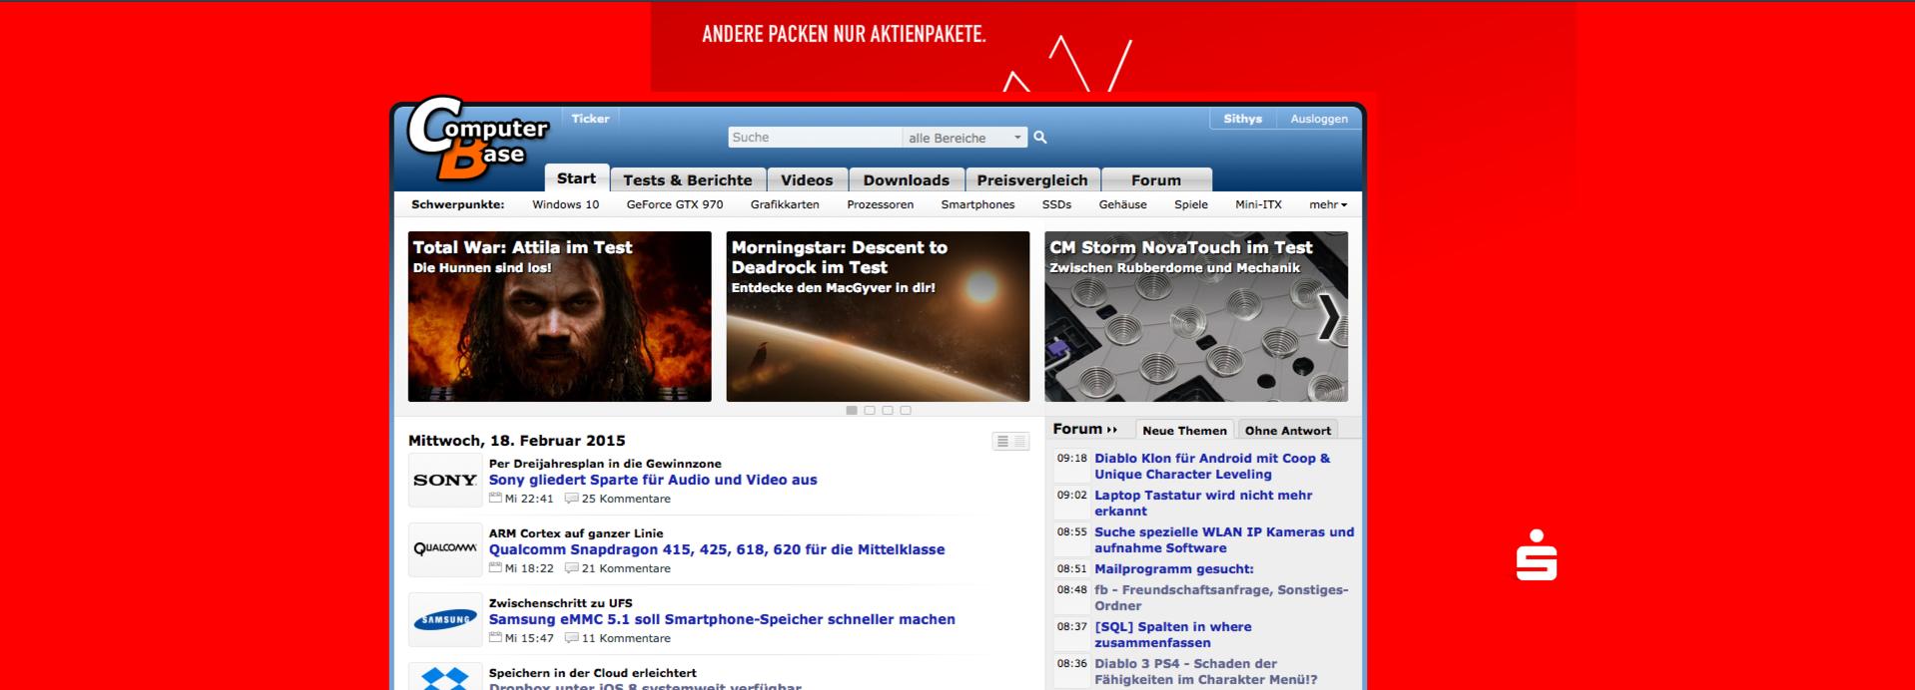Open the Smartphones topic
The width and height of the screenshot is (1915, 690).
coord(977,204)
